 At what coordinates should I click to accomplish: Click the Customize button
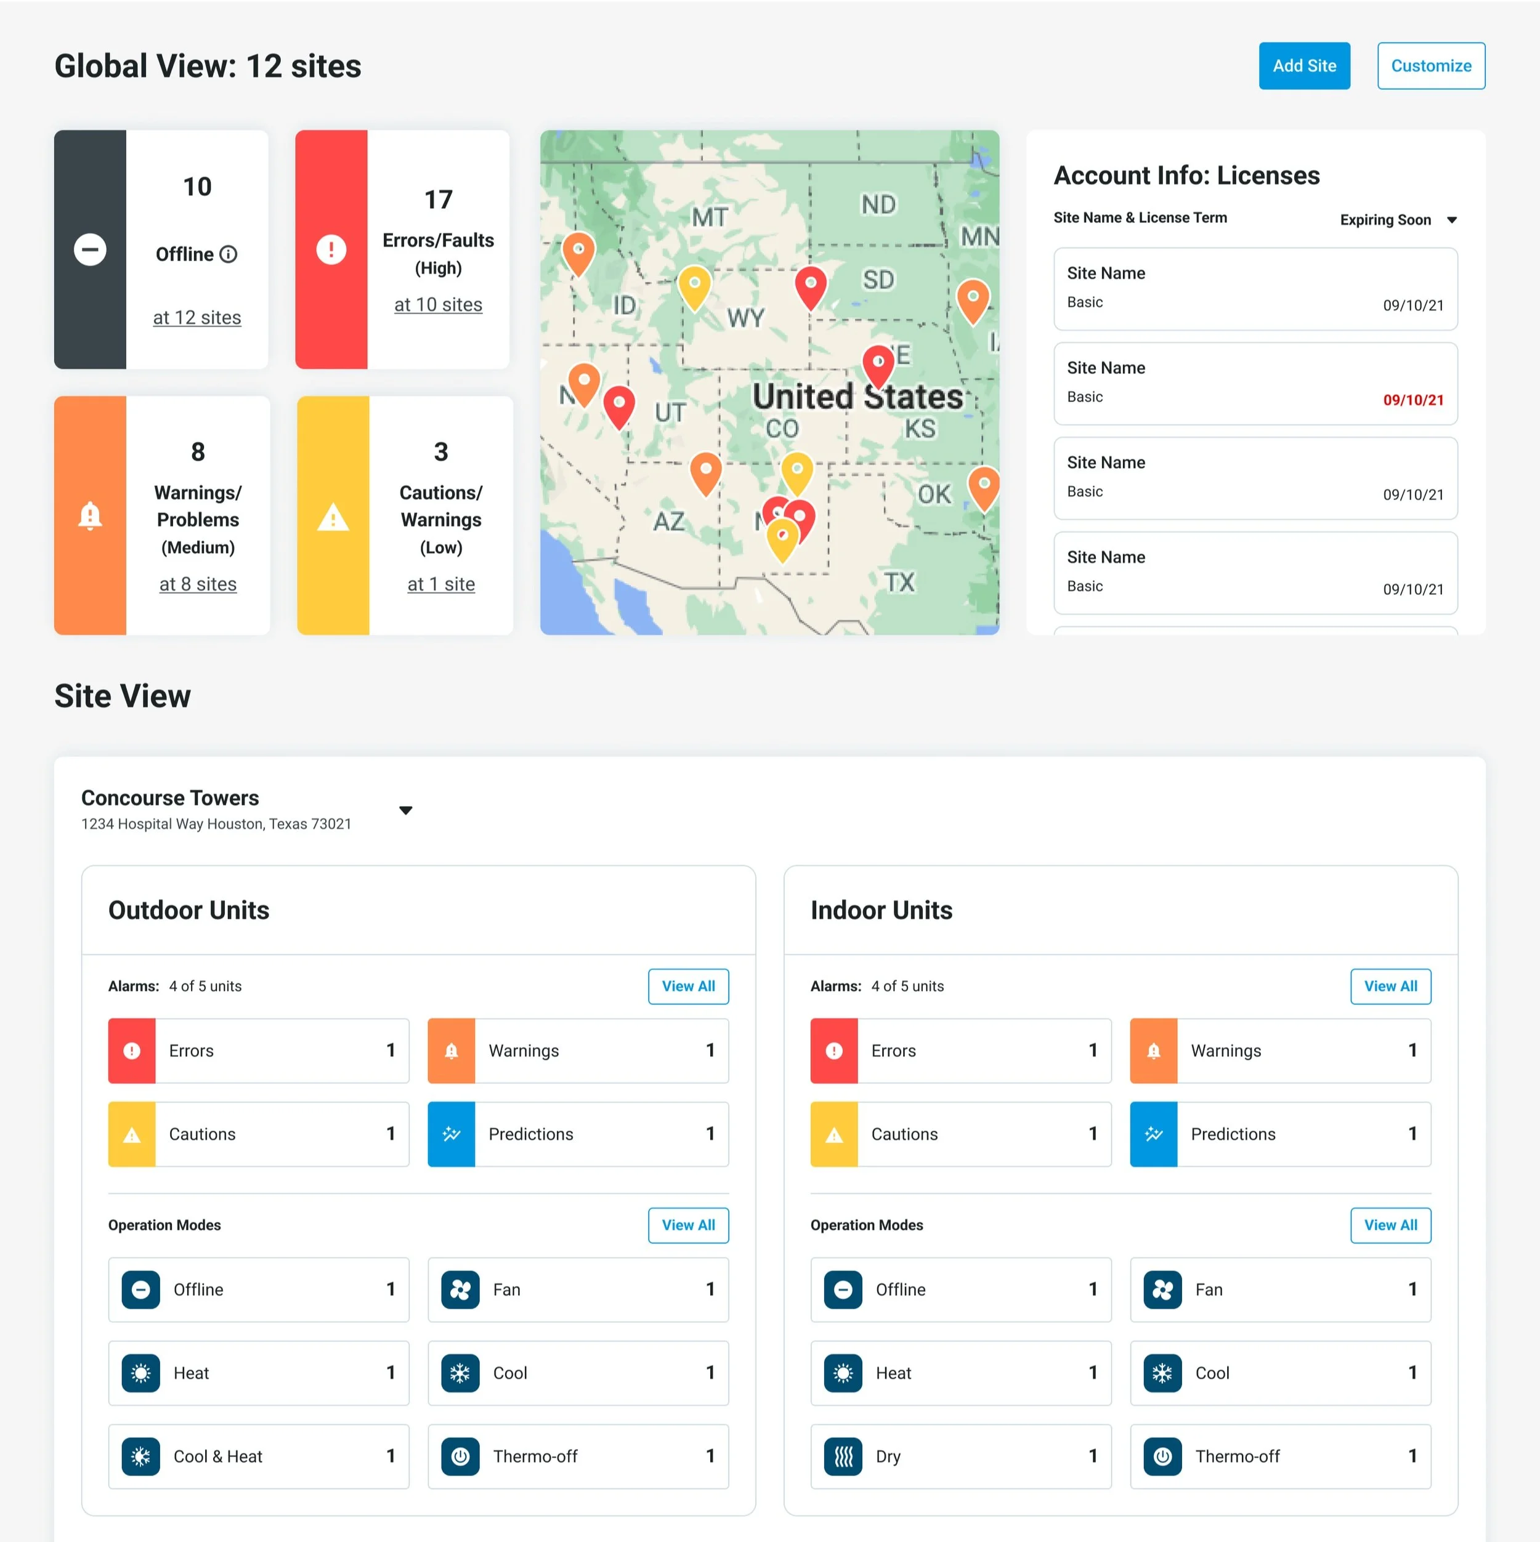pyautogui.click(x=1430, y=65)
